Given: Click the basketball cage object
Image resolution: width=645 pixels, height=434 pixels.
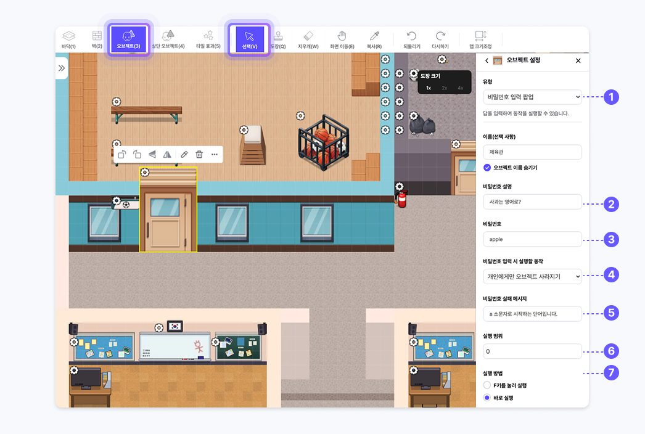Looking at the screenshot, I should [324, 142].
